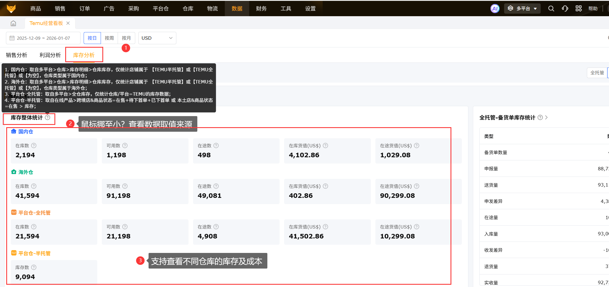Open the 多平台 platform switcher
This screenshot has width=609, height=287.
(x=522, y=9)
